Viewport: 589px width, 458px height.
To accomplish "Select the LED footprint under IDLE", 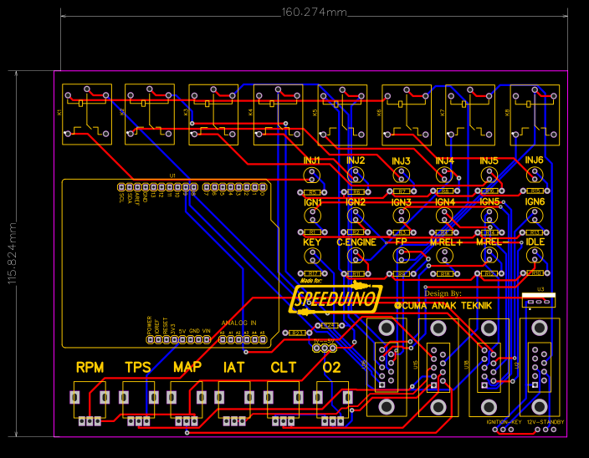I will click(x=535, y=256).
